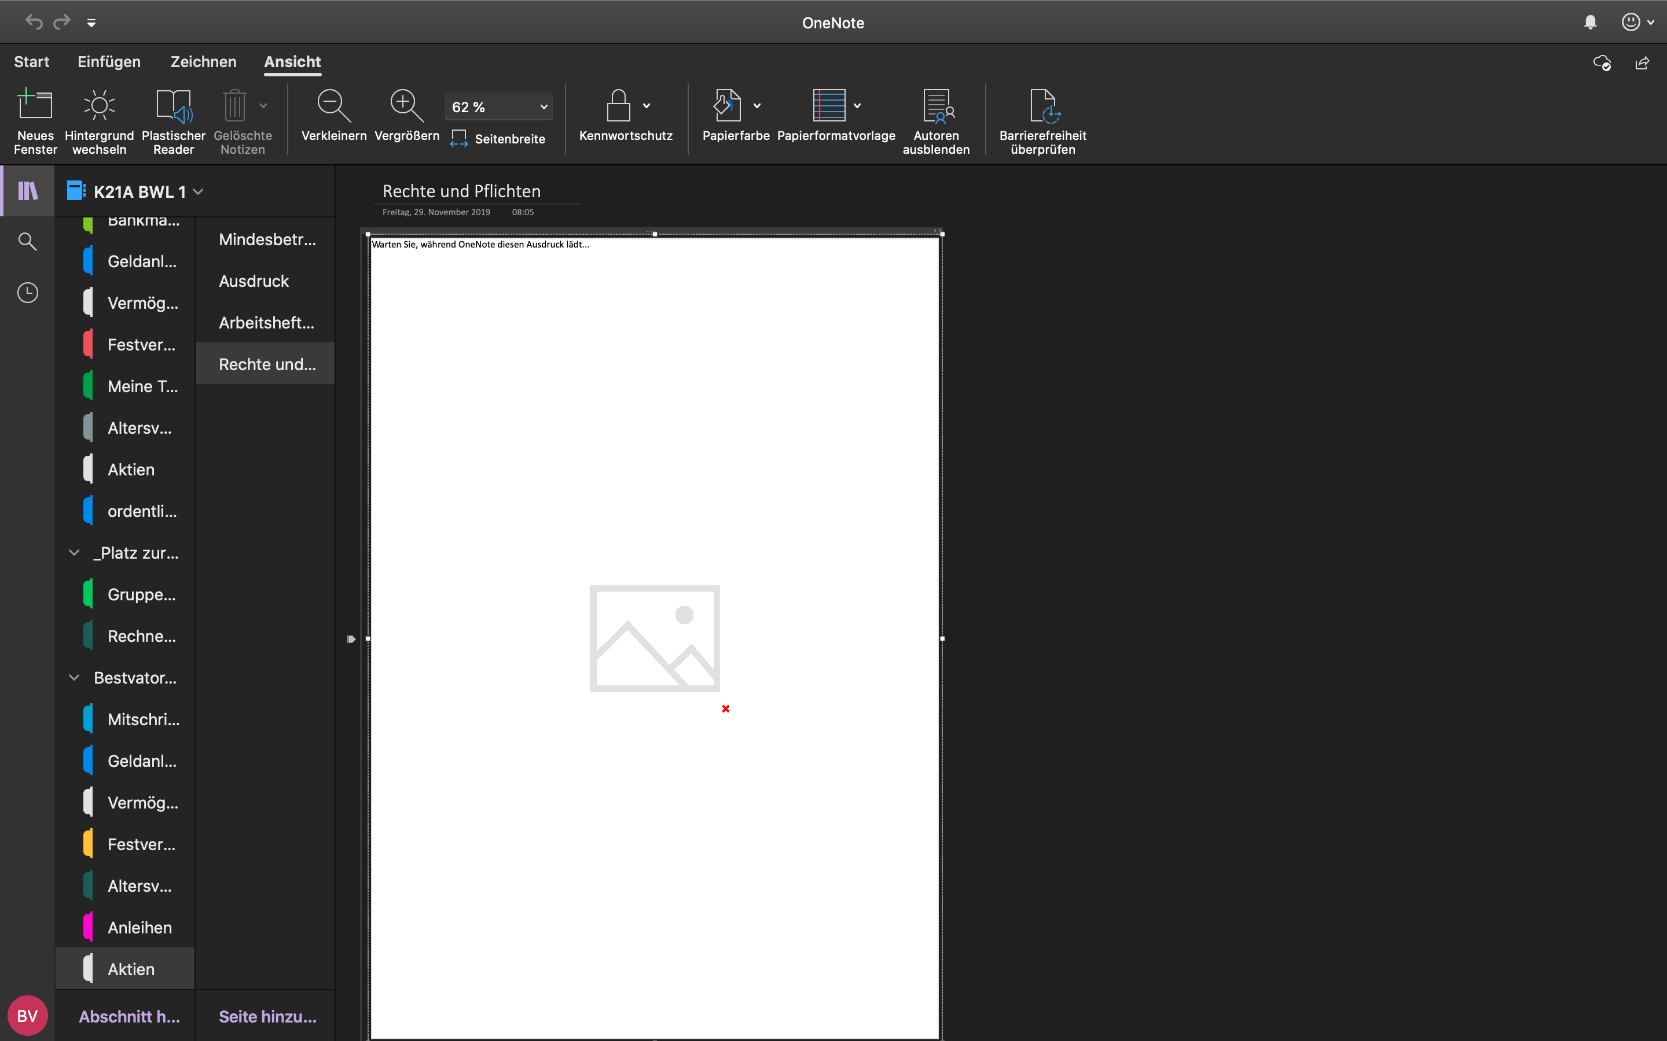Zoom in with Vergrößern
The image size is (1667, 1041).
[406, 116]
